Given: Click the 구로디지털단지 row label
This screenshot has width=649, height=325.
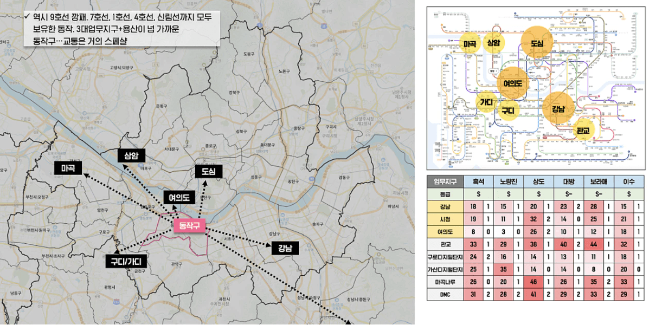Looking at the screenshot, I should point(445,257).
